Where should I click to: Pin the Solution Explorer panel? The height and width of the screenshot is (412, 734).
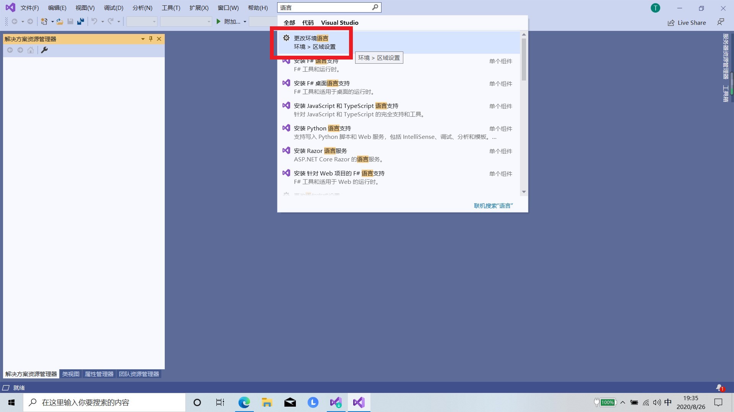[151, 39]
